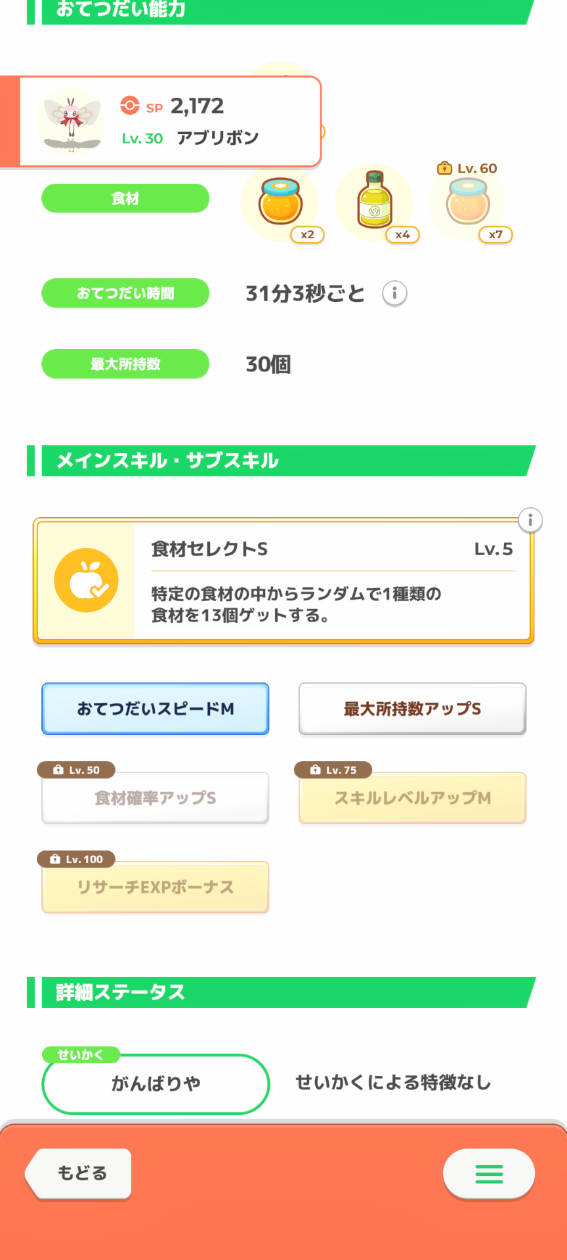This screenshot has height=1260, width=567.
Task: Tap the 最大所持数 label
Action: (125, 364)
